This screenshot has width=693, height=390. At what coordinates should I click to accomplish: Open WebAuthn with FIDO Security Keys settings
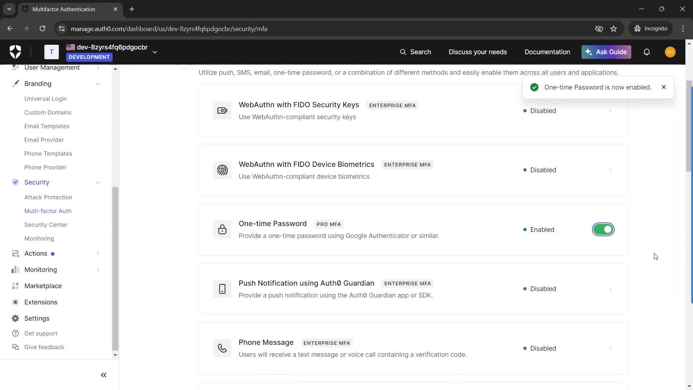pyautogui.click(x=299, y=105)
